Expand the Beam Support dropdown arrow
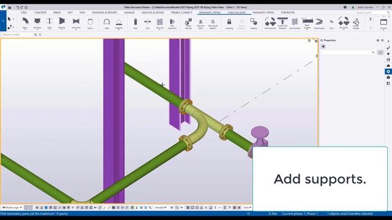This screenshot has width=392, height=220. pyautogui.click(x=307, y=29)
